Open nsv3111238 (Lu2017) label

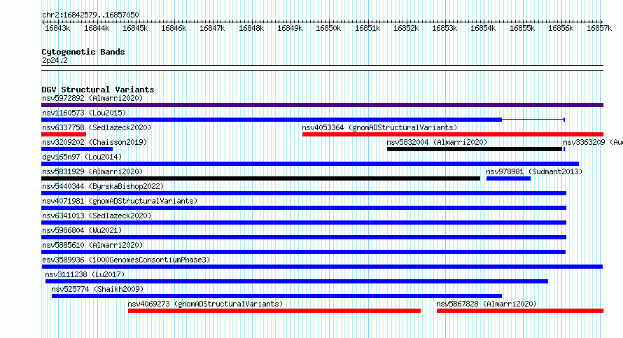coord(85,274)
